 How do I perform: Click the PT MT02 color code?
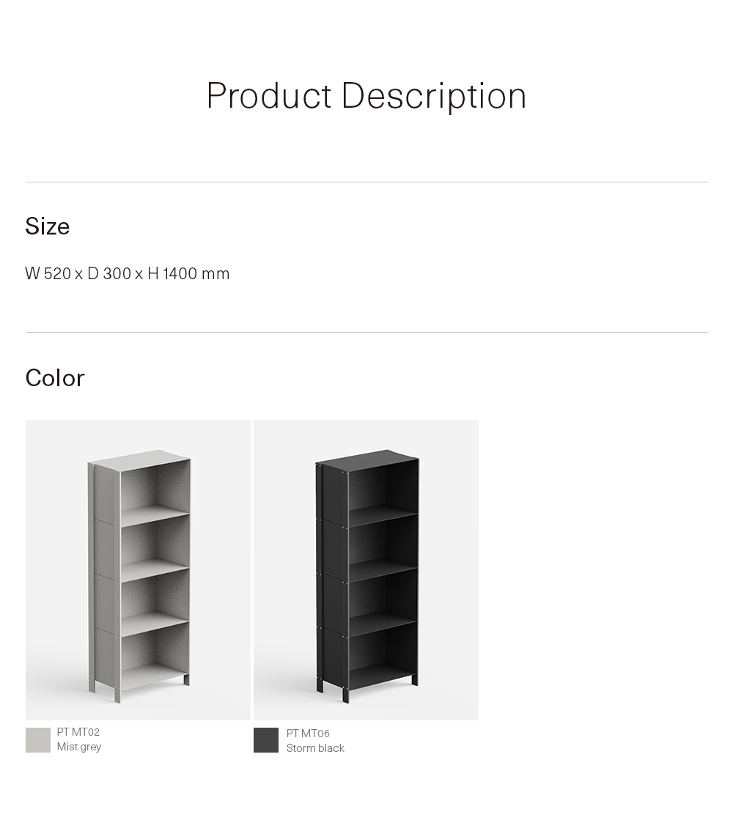coord(78,732)
